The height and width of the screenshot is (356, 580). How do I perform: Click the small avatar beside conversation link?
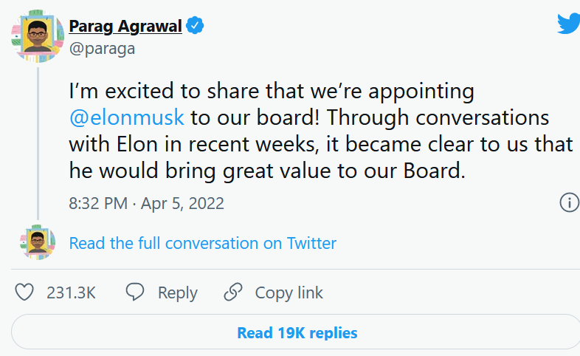coord(37,243)
